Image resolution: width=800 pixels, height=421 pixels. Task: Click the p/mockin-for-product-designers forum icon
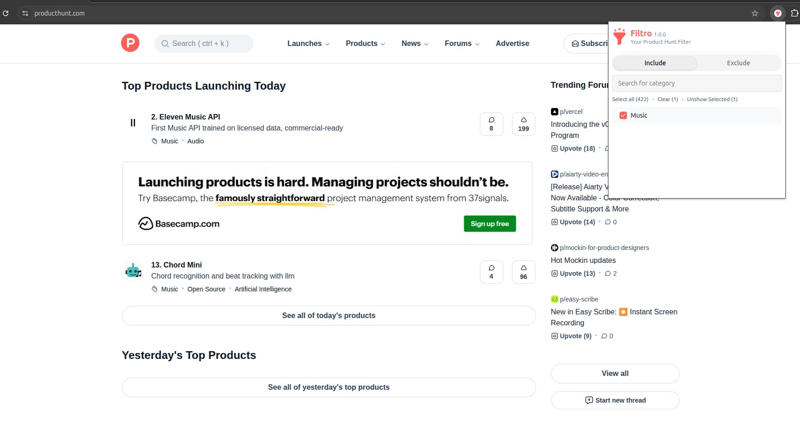click(555, 248)
